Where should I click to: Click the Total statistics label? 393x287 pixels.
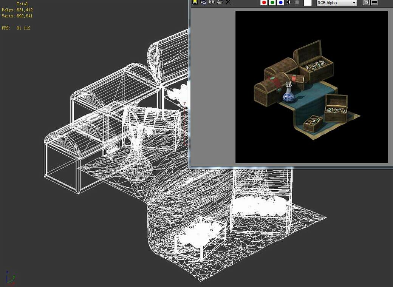(x=22, y=4)
